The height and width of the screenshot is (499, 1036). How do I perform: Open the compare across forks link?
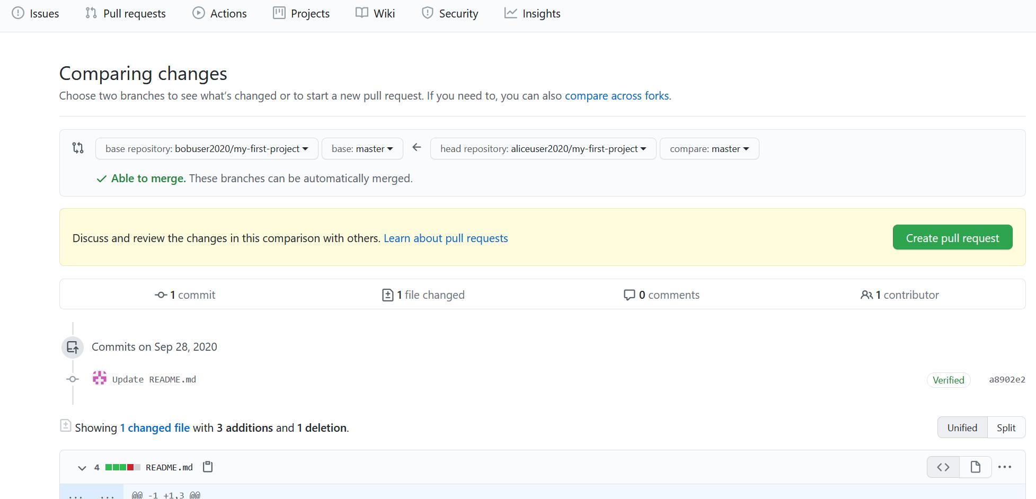(x=616, y=96)
